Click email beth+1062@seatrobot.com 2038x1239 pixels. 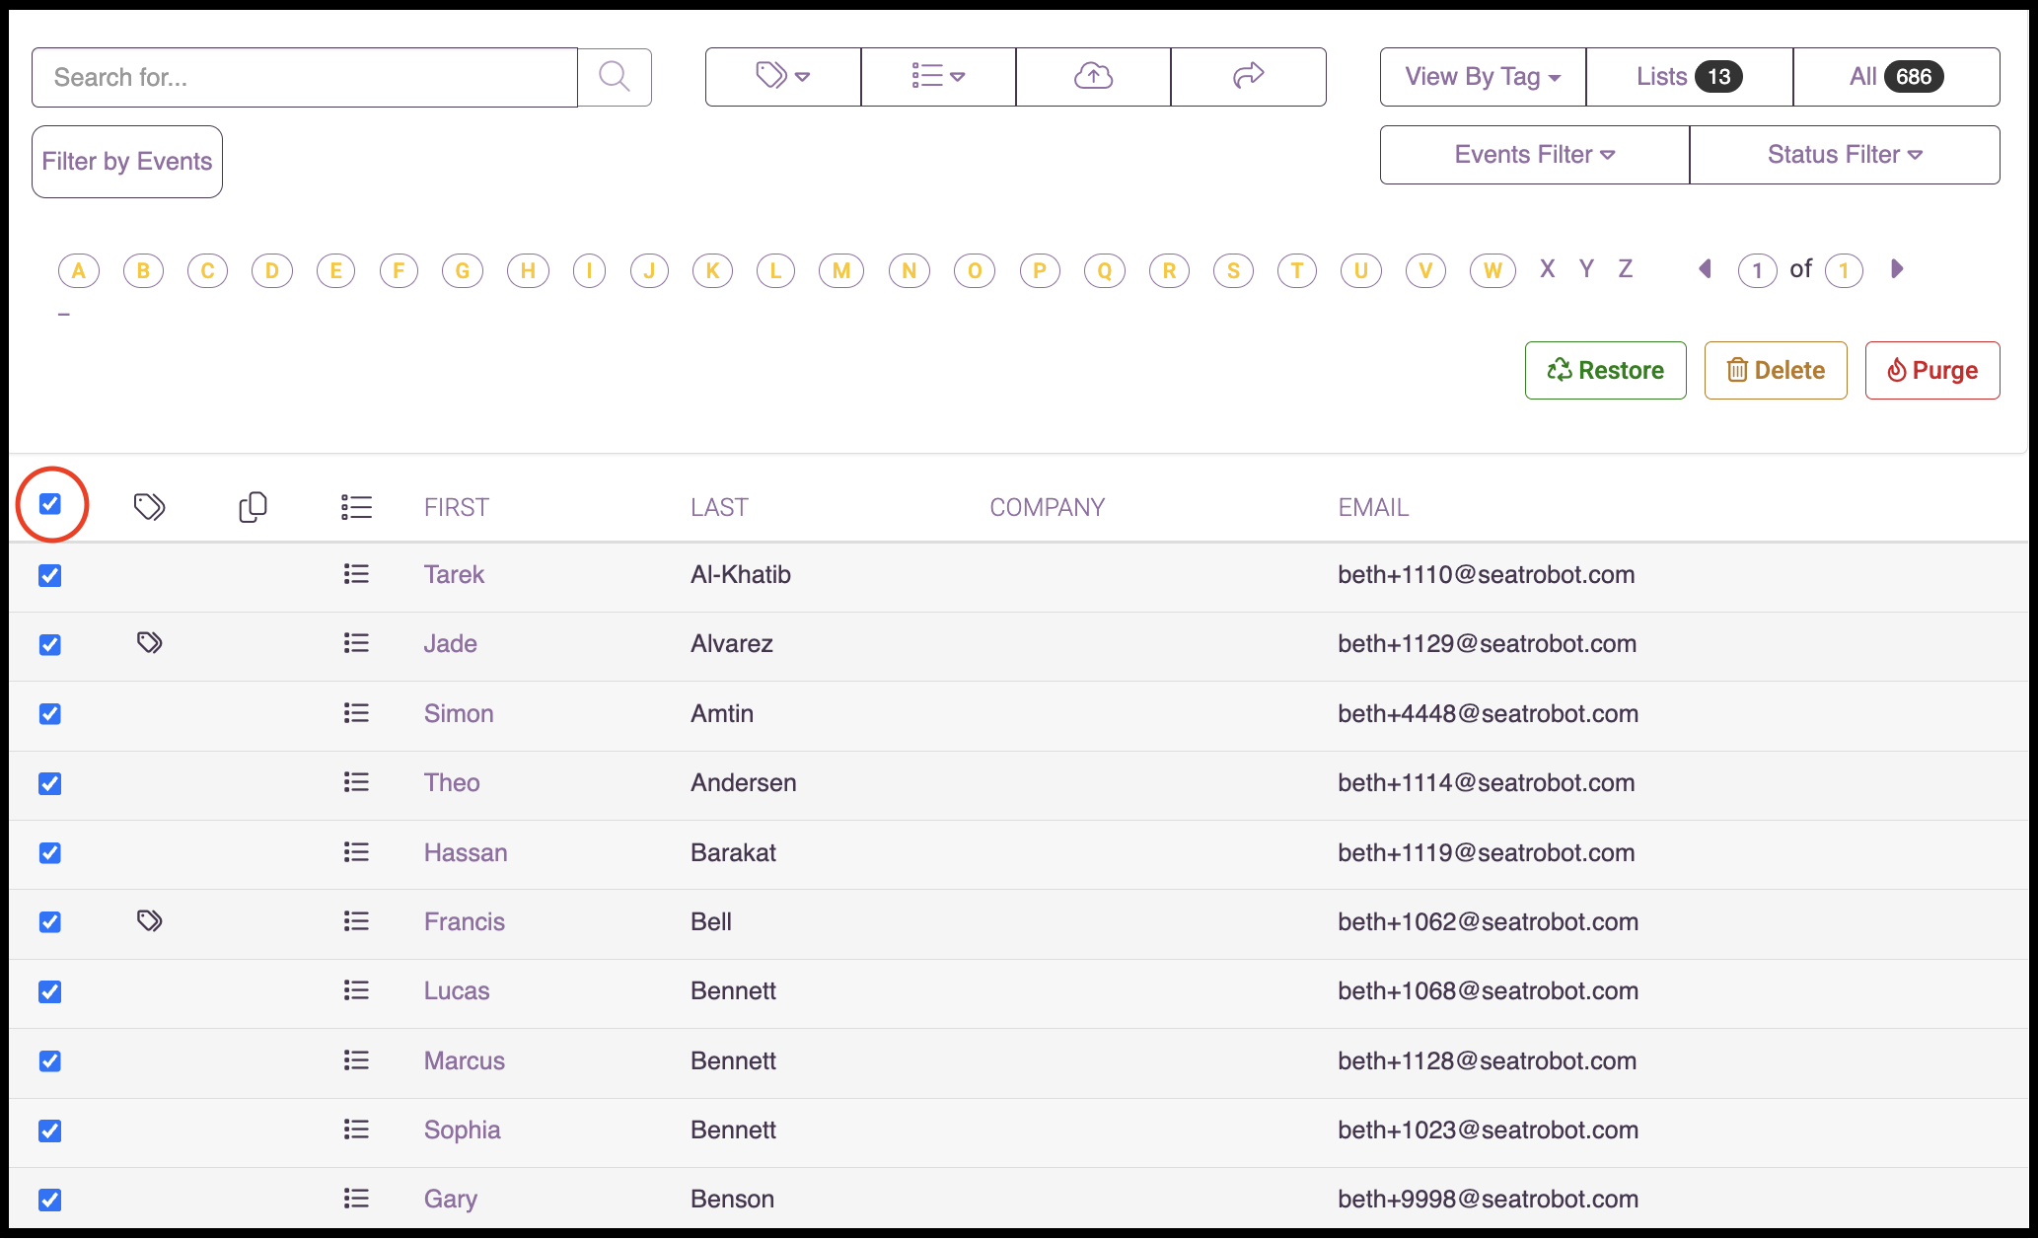point(1488,921)
